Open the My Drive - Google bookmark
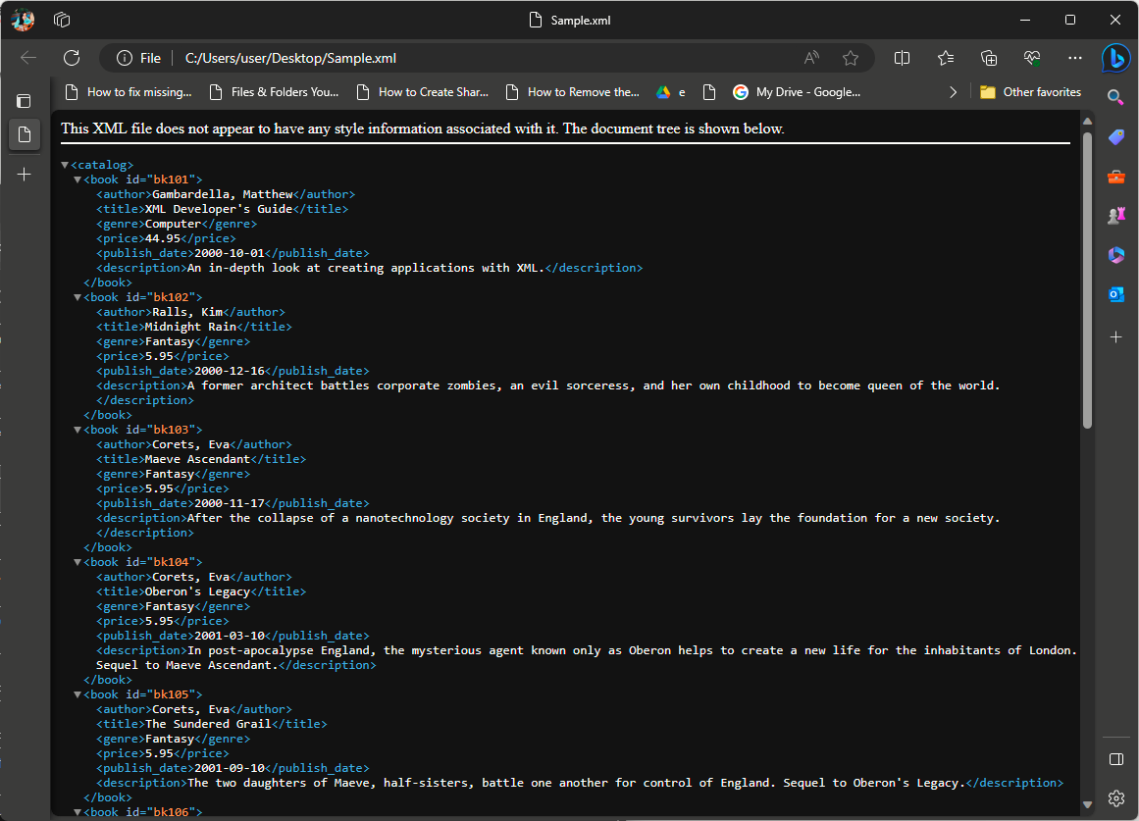Screen dimensions: 1139x821 point(798,92)
